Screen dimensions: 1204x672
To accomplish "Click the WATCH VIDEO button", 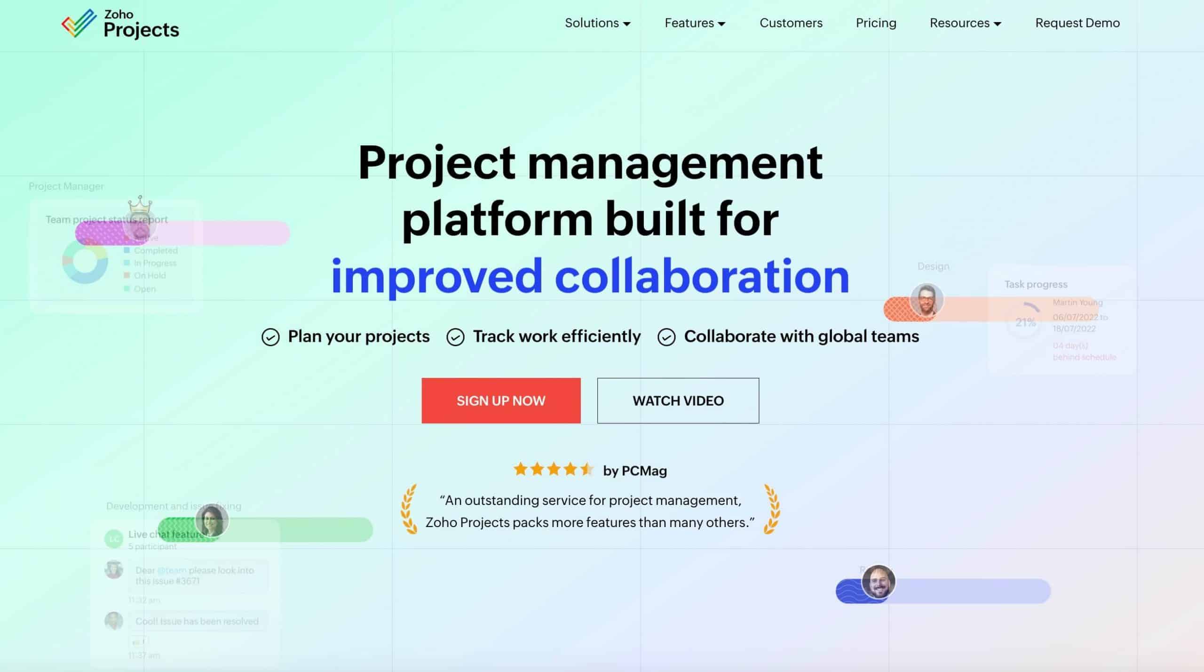I will (x=677, y=400).
